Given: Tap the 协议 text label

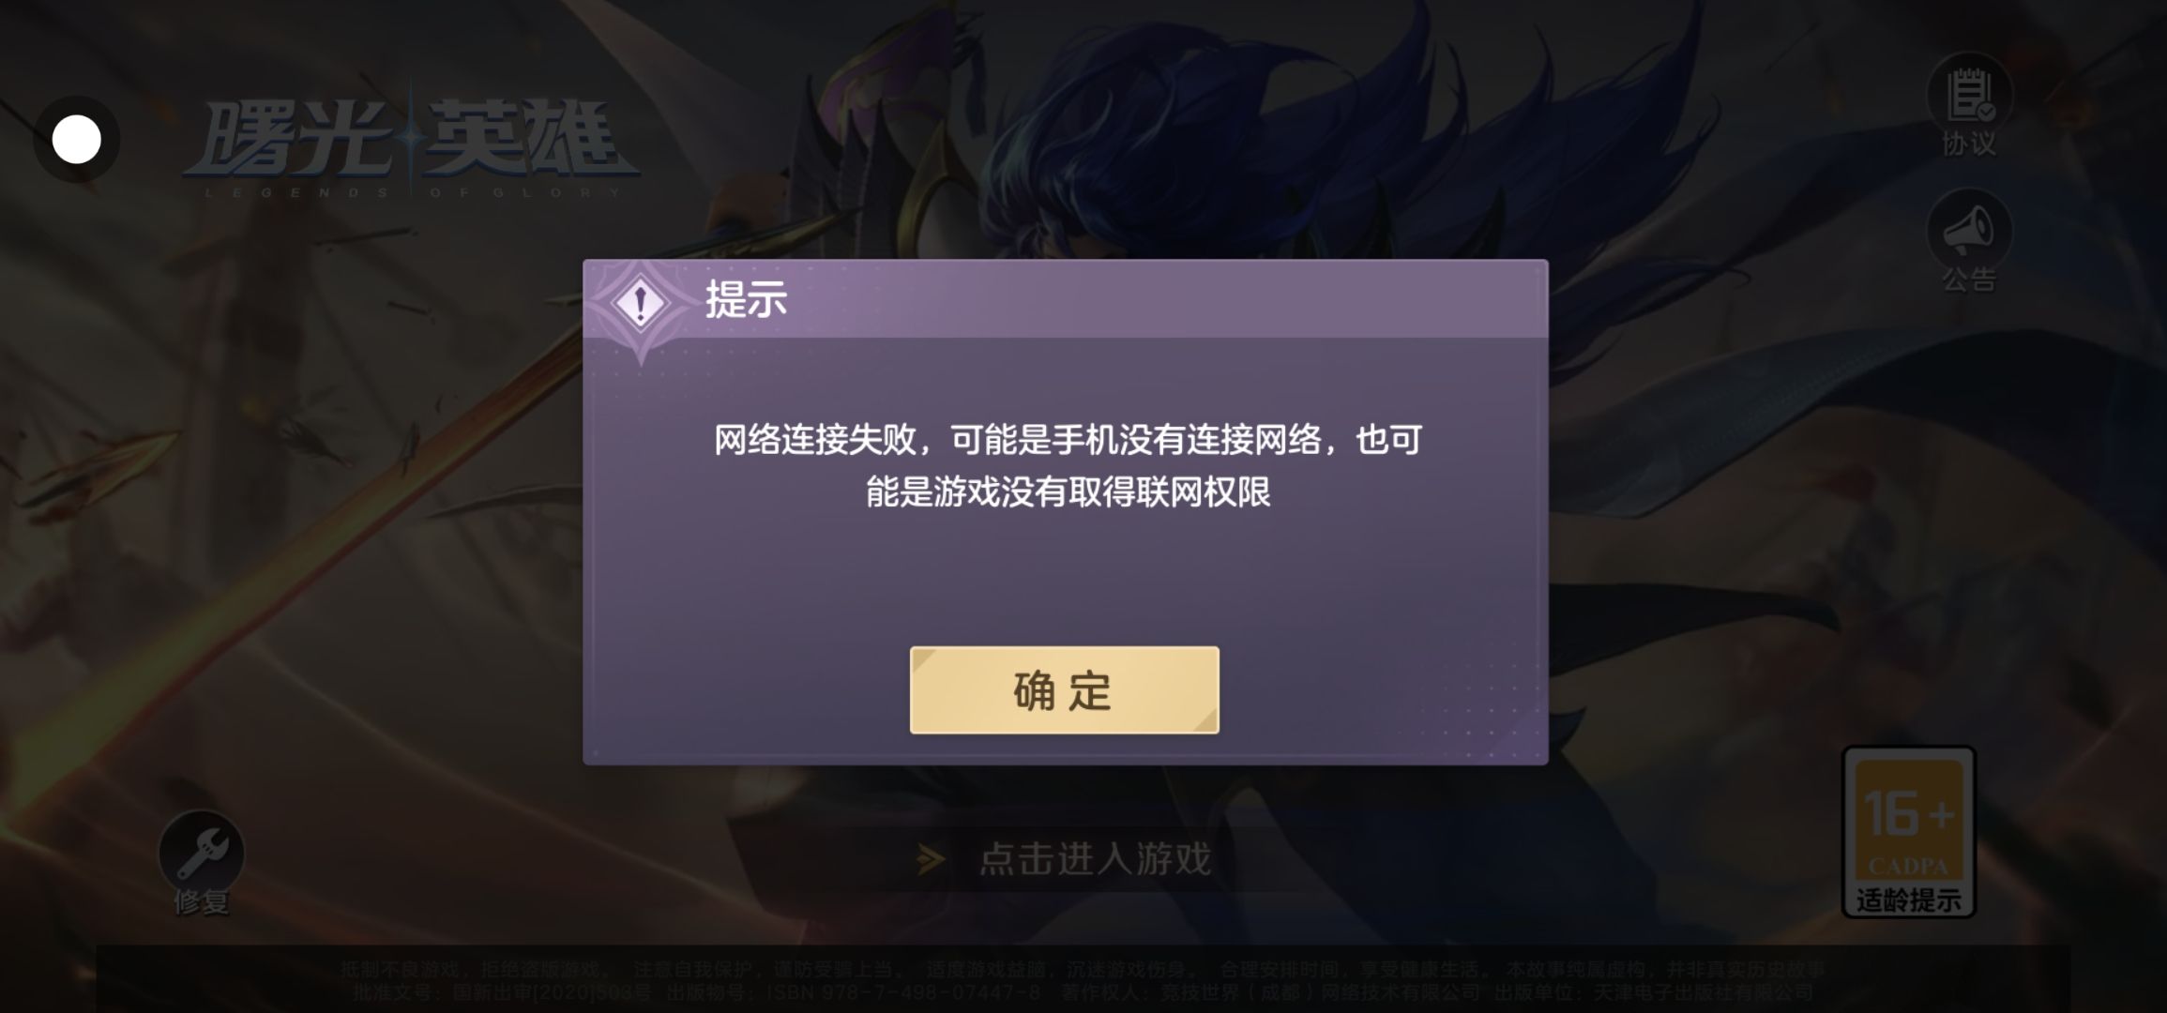Looking at the screenshot, I should (x=1969, y=144).
